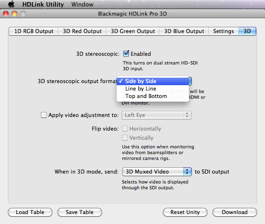Switch to the 3D Red Output tab
This screenshot has width=265, height=224.
coord(82,31)
